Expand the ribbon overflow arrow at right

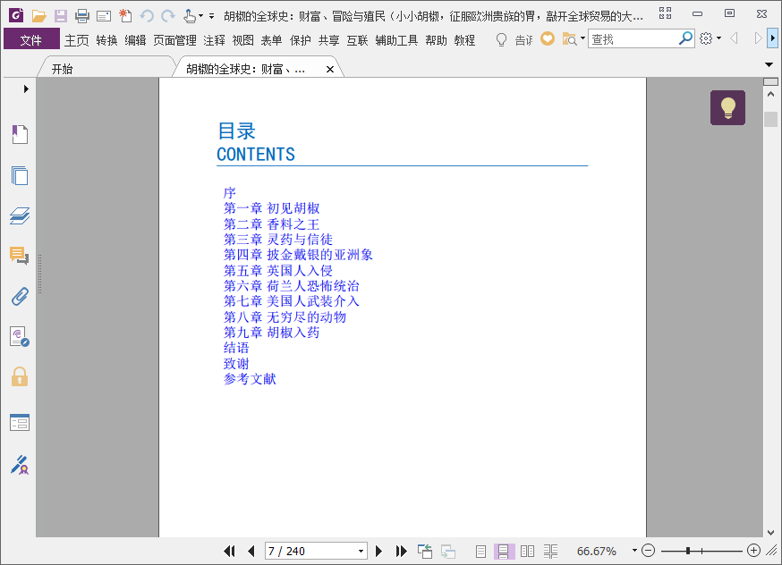(772, 38)
